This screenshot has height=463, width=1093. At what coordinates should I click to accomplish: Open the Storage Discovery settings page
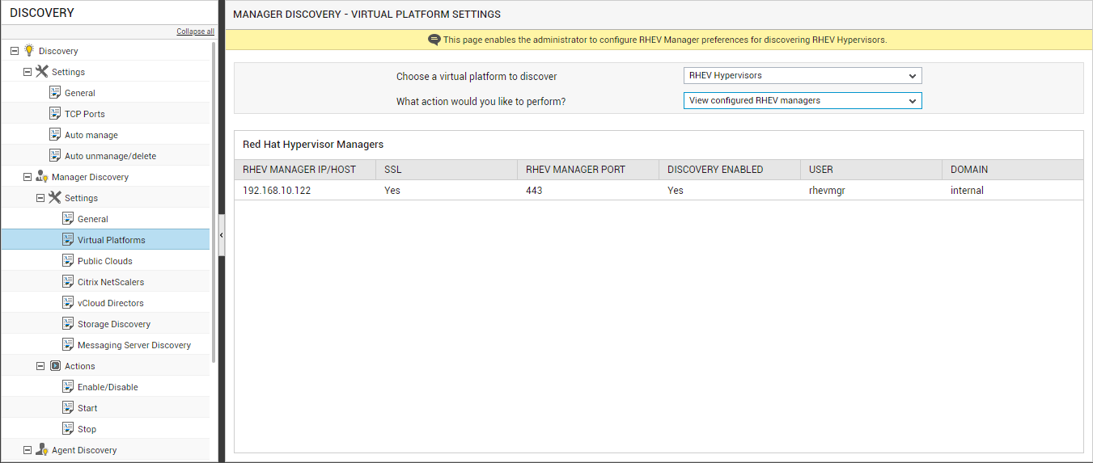click(x=114, y=324)
